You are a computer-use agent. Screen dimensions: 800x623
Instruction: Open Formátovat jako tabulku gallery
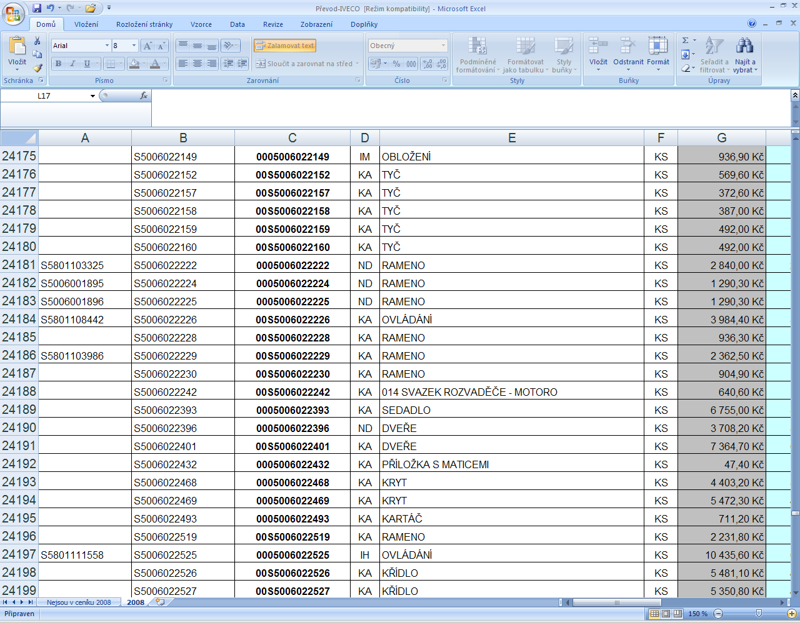526,54
